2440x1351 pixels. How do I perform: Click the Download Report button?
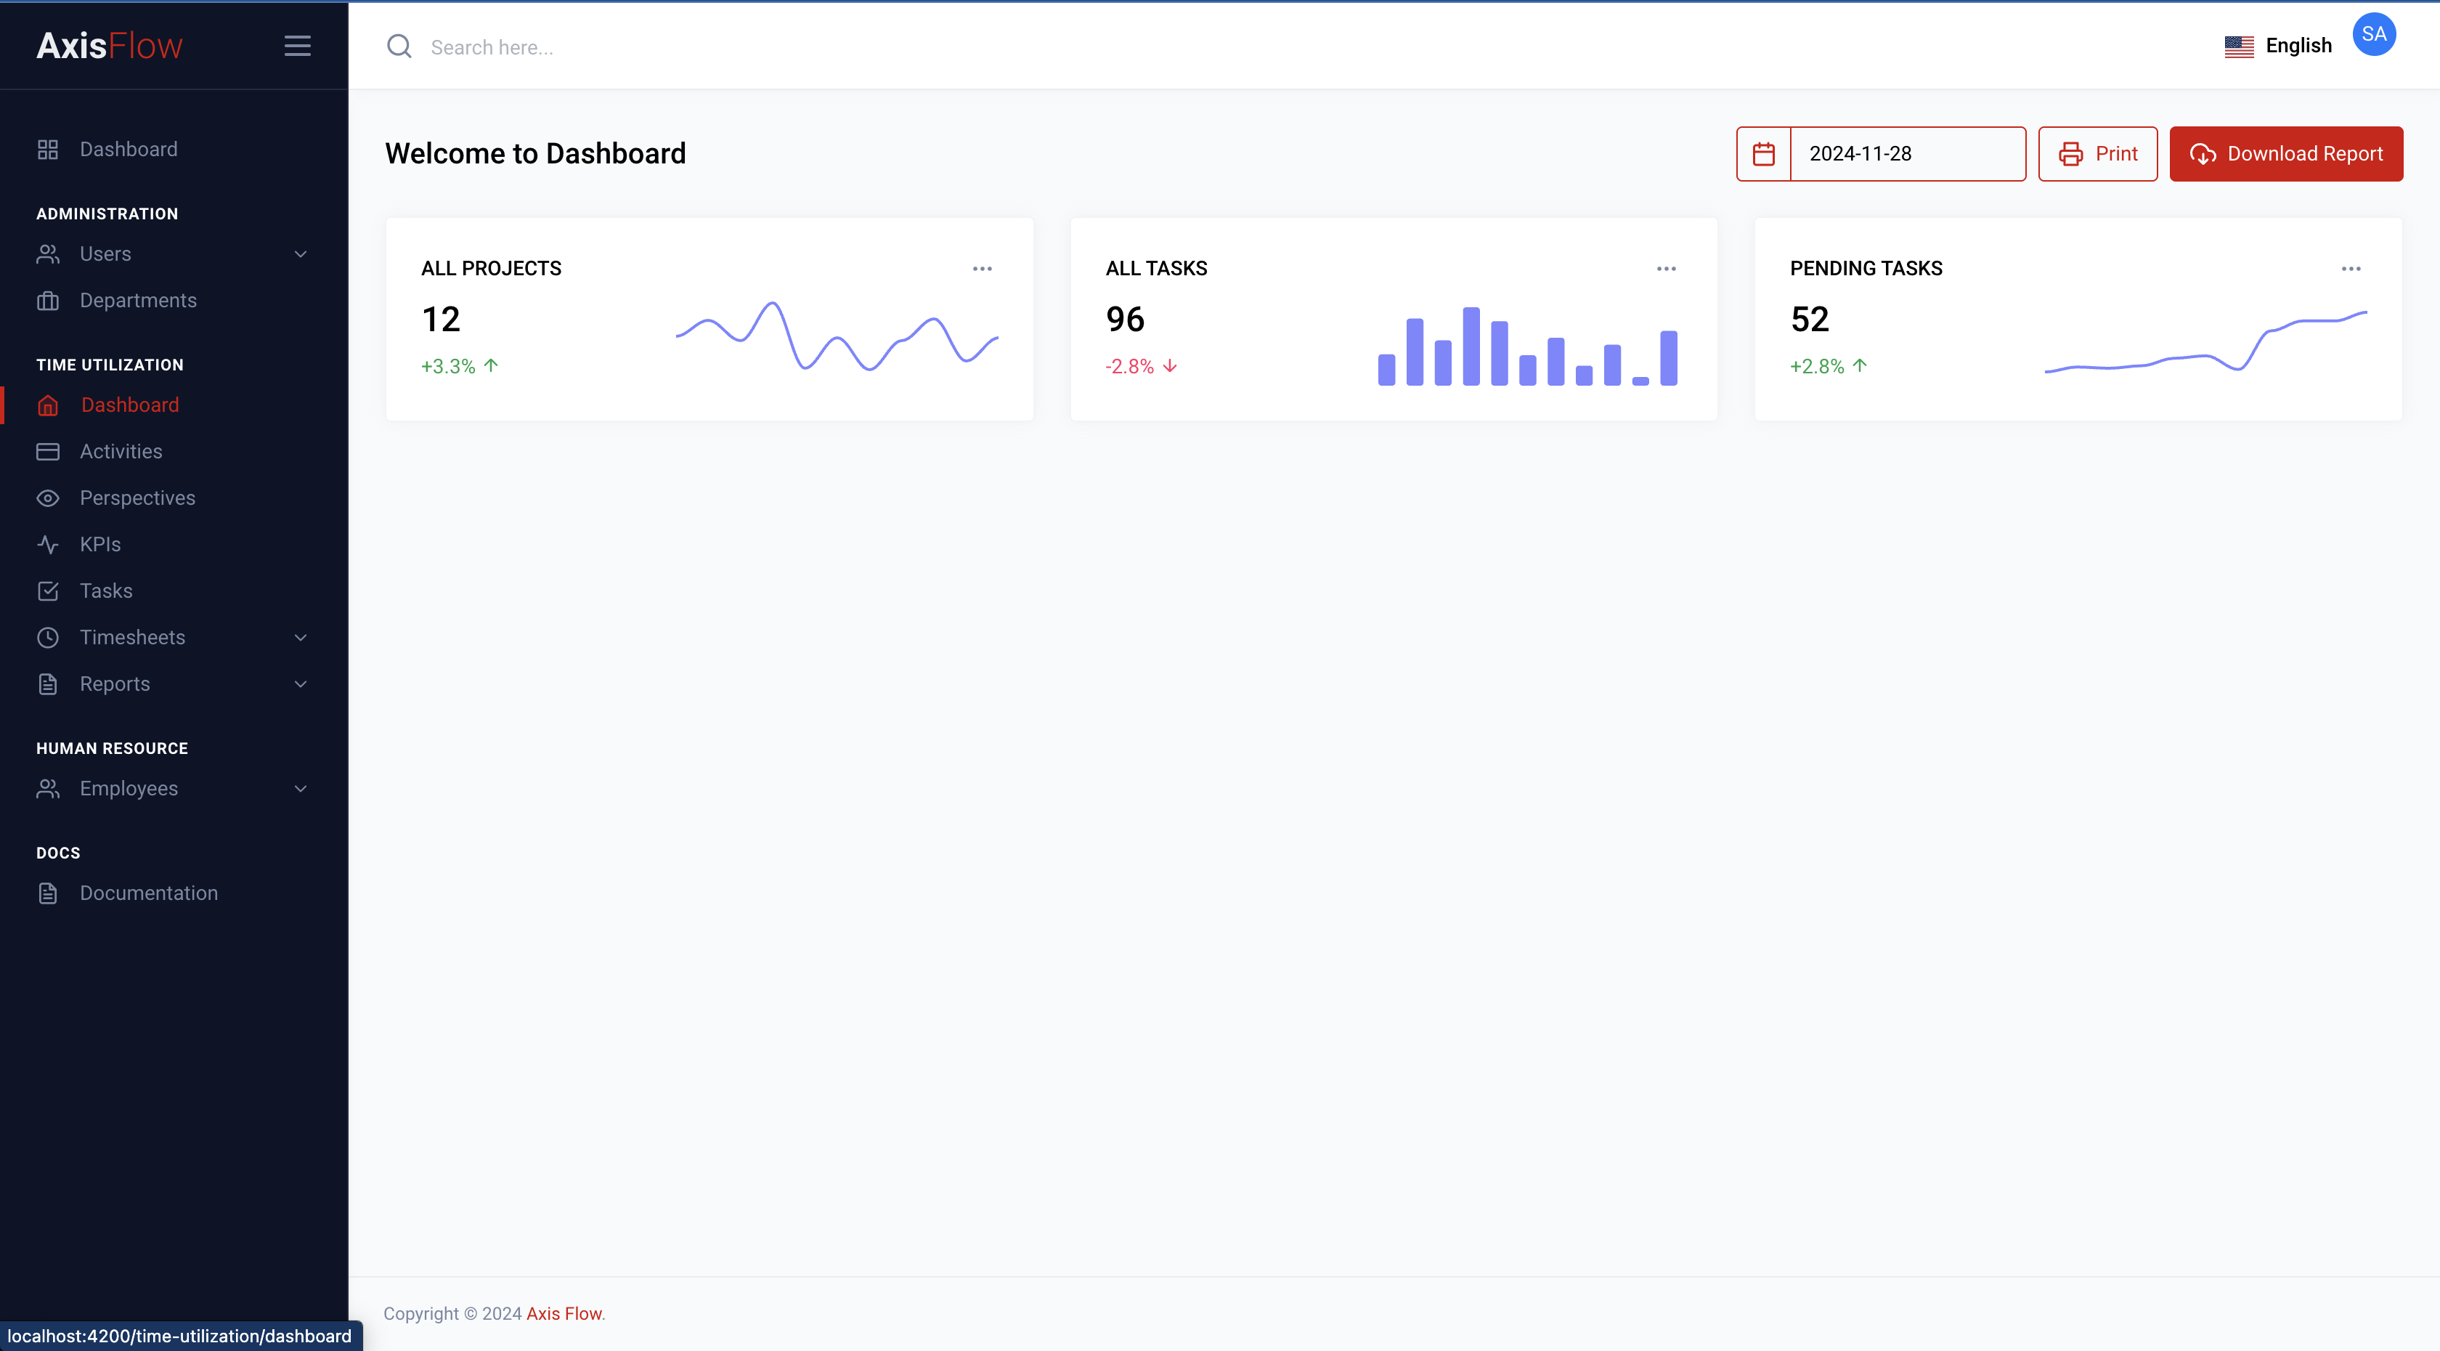click(x=2285, y=153)
